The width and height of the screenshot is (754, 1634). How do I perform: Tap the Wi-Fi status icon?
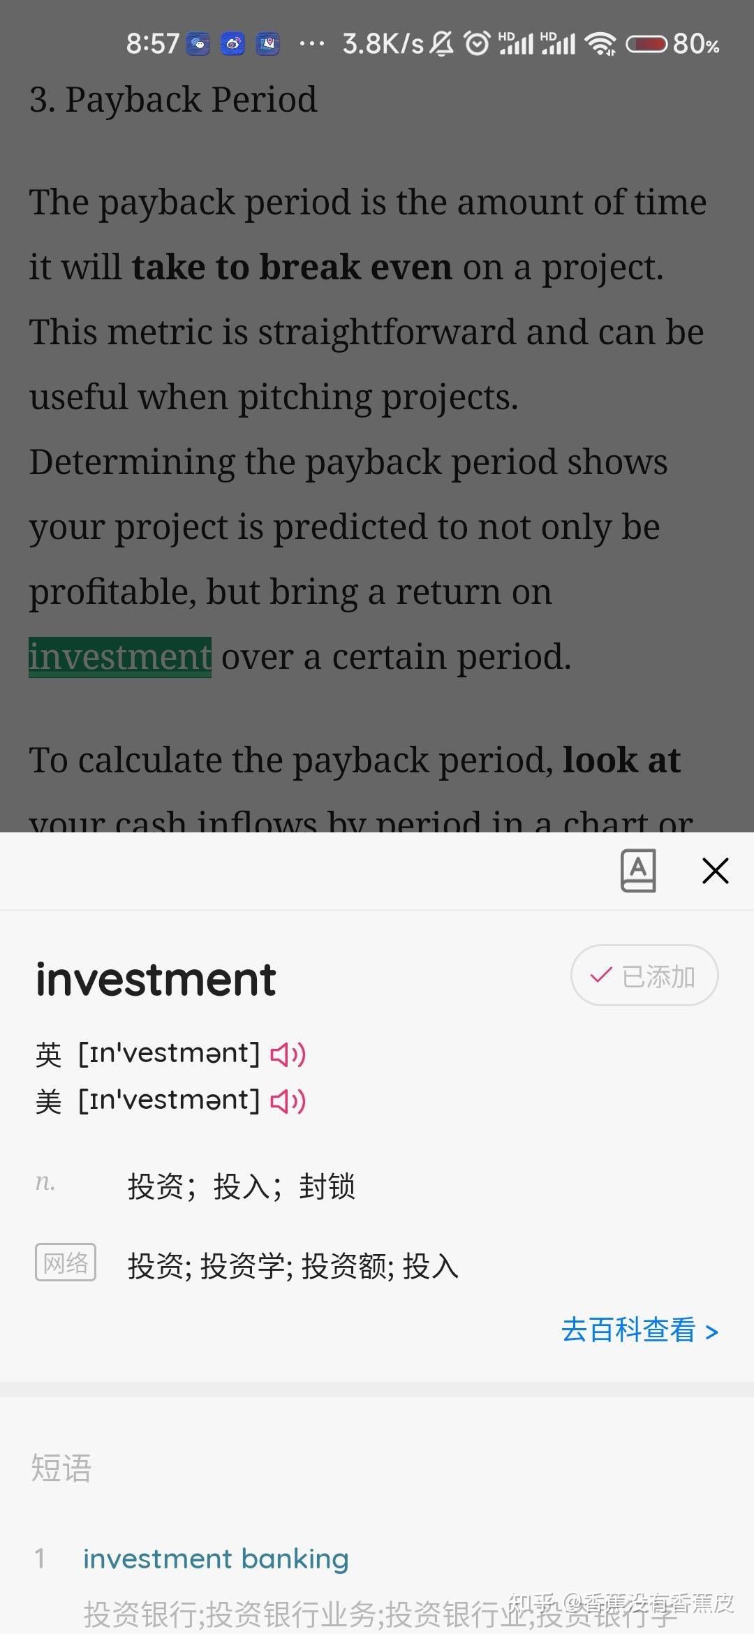[x=600, y=44]
